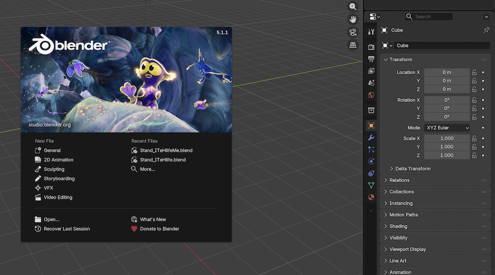The width and height of the screenshot is (495, 275).
Task: Open the Tool properties tab
Action: (371, 32)
